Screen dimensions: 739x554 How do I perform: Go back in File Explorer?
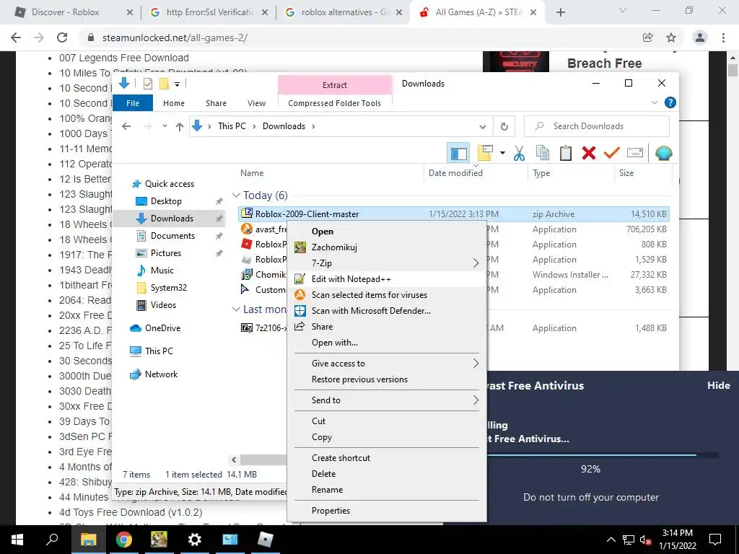[126, 126]
